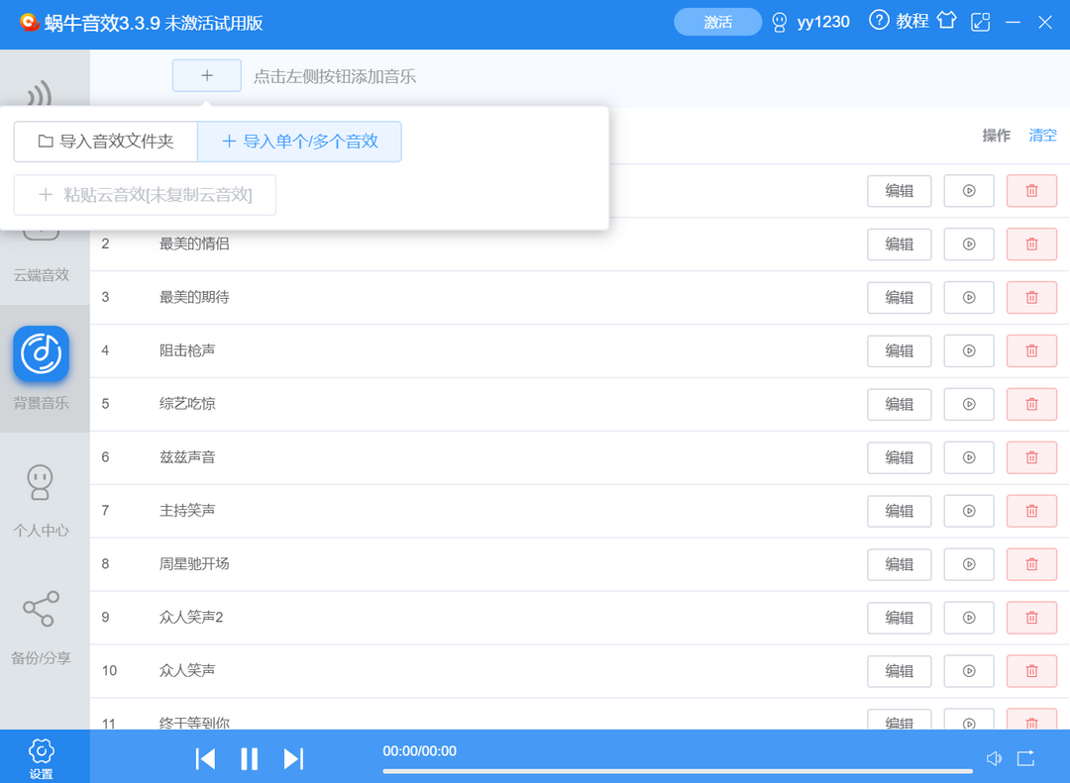1070x783 pixels.
Task: Select the 背景音乐 sidebar icon
Action: [x=41, y=352]
